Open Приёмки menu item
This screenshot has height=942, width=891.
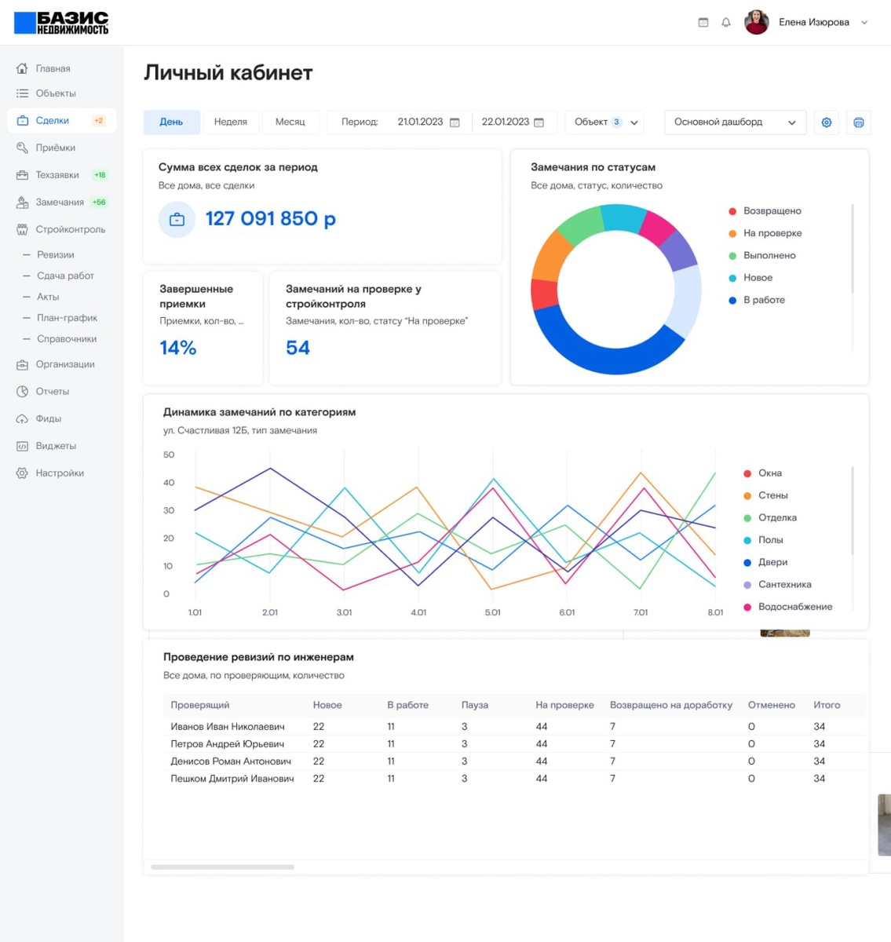click(x=55, y=148)
